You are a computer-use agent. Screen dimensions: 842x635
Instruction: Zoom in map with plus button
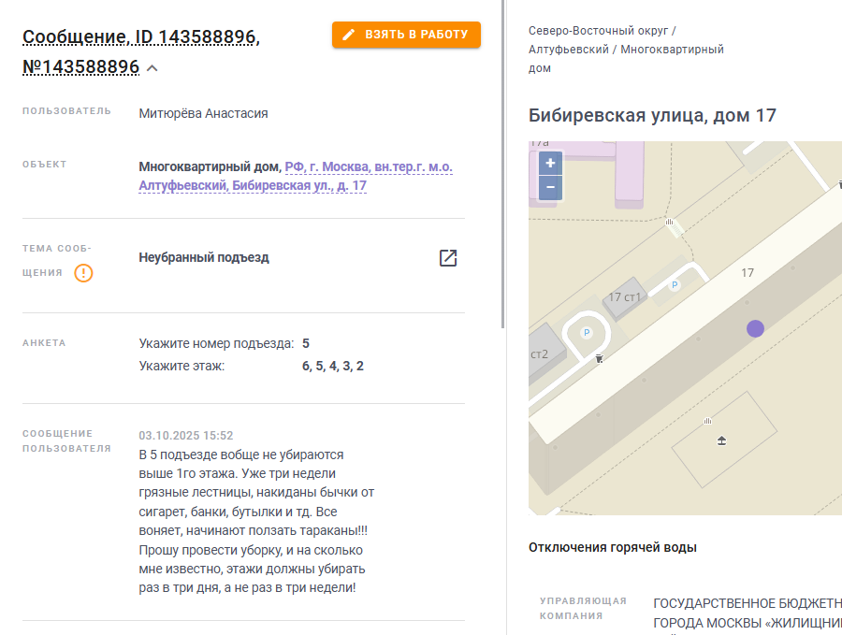click(x=550, y=163)
